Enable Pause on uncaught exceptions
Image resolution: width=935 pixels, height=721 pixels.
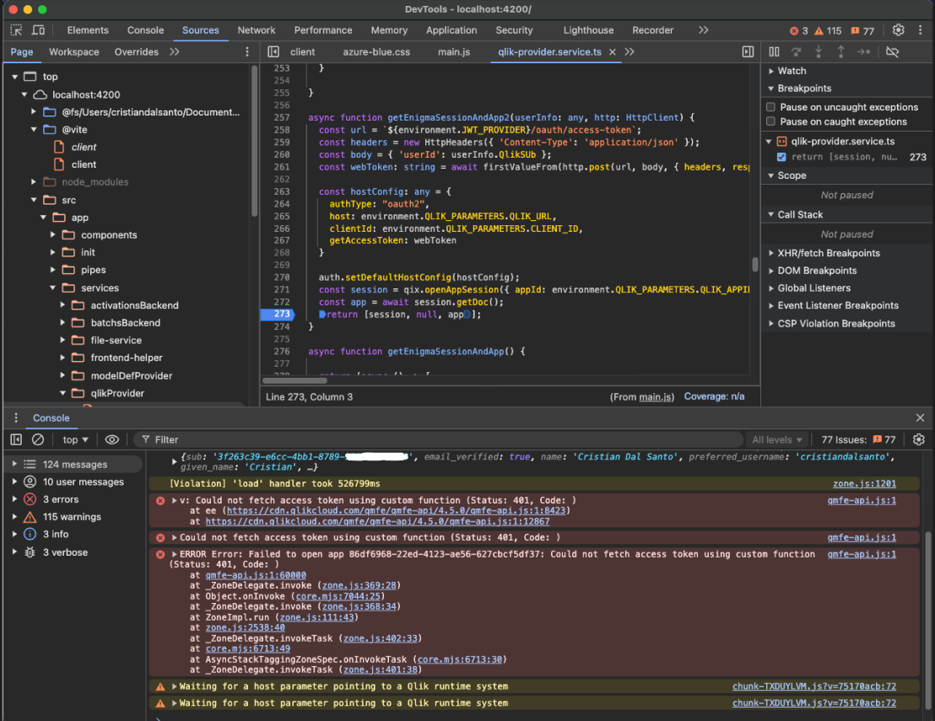pyautogui.click(x=770, y=107)
